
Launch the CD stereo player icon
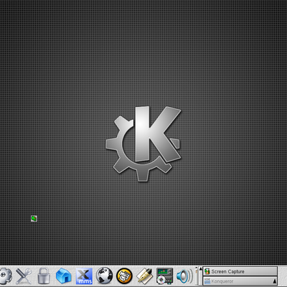(x=164, y=276)
